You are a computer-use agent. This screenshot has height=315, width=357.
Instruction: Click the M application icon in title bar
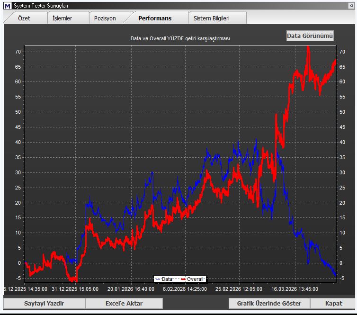pos(8,6)
